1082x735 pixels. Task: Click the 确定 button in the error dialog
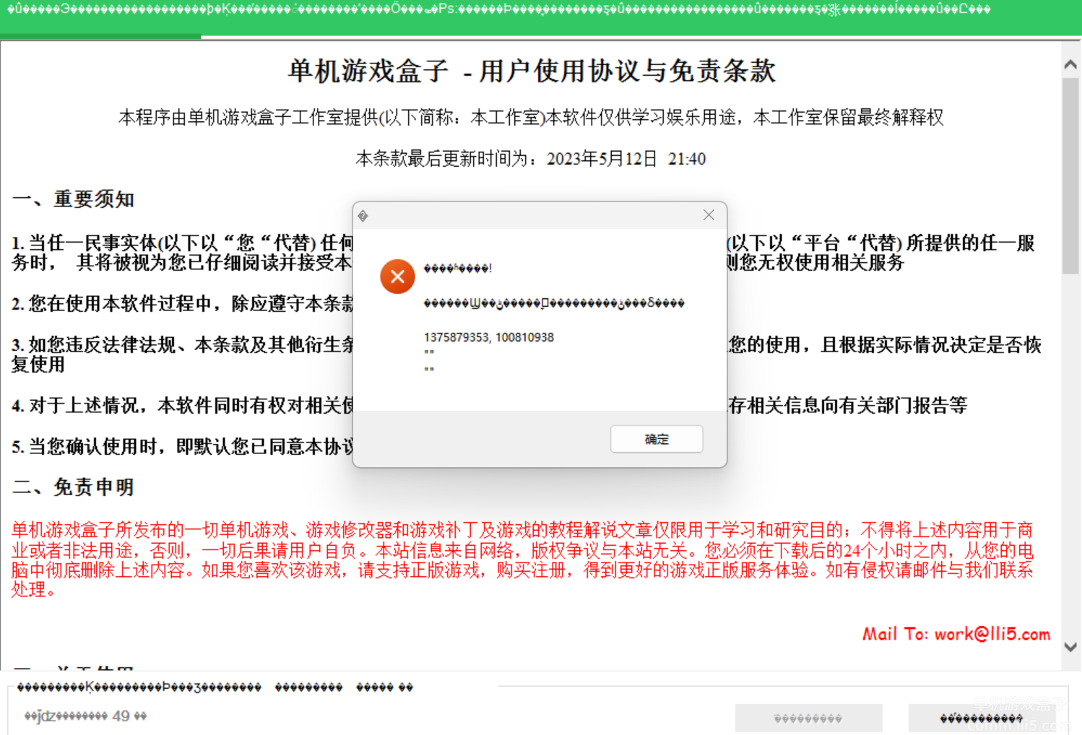(x=656, y=439)
